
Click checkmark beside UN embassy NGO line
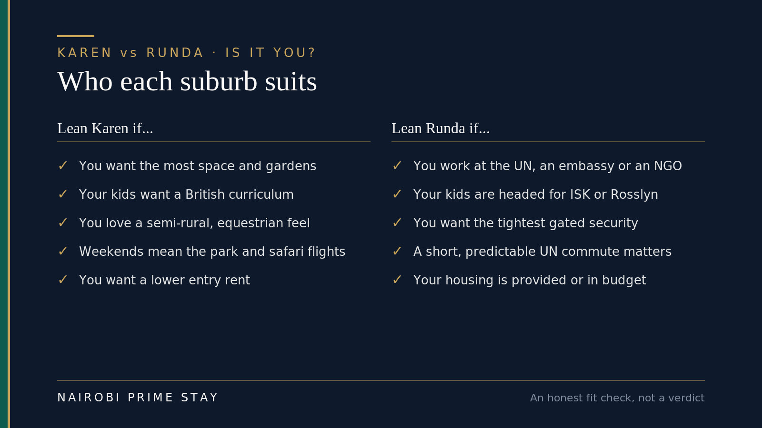pos(397,166)
